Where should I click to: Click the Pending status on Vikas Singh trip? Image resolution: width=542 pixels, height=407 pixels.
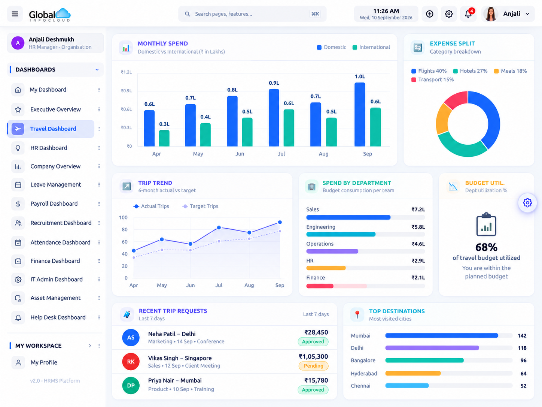tap(313, 366)
